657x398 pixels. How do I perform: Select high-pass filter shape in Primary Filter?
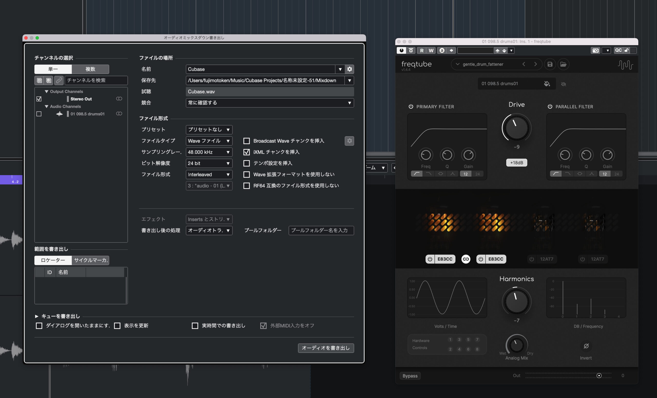tap(417, 174)
